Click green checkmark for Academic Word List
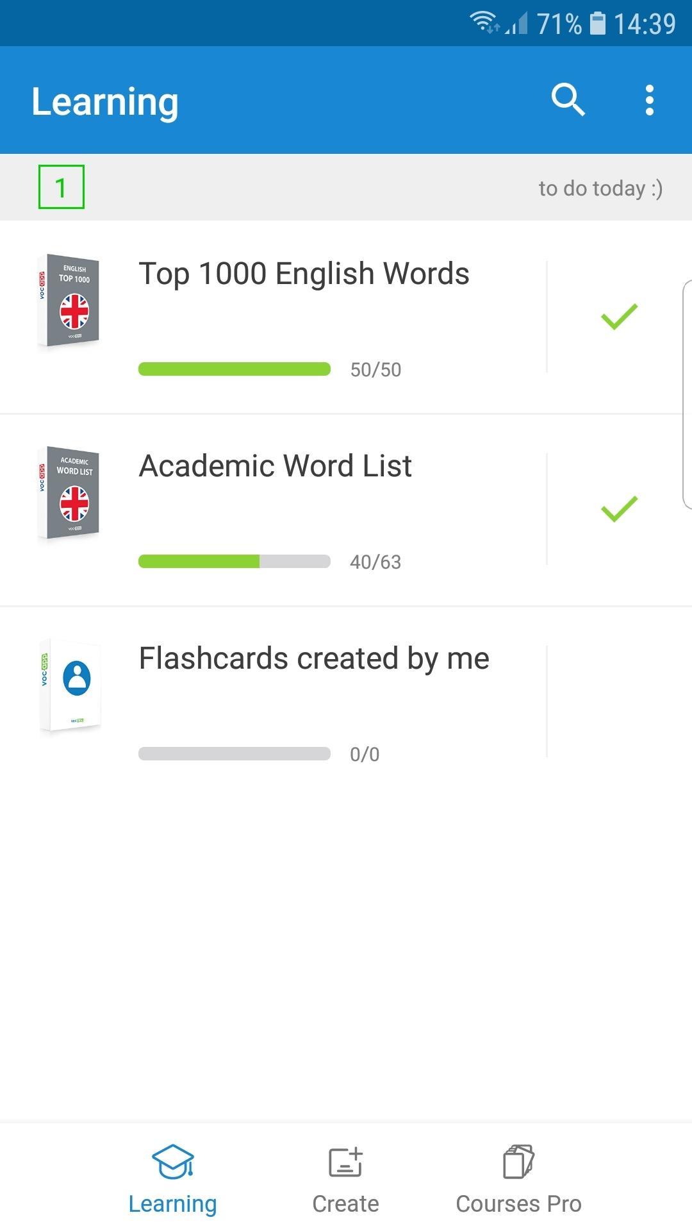The image size is (692, 1231). 619,509
